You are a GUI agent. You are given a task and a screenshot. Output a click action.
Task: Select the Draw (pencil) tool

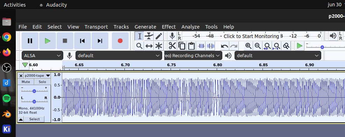pos(159,36)
